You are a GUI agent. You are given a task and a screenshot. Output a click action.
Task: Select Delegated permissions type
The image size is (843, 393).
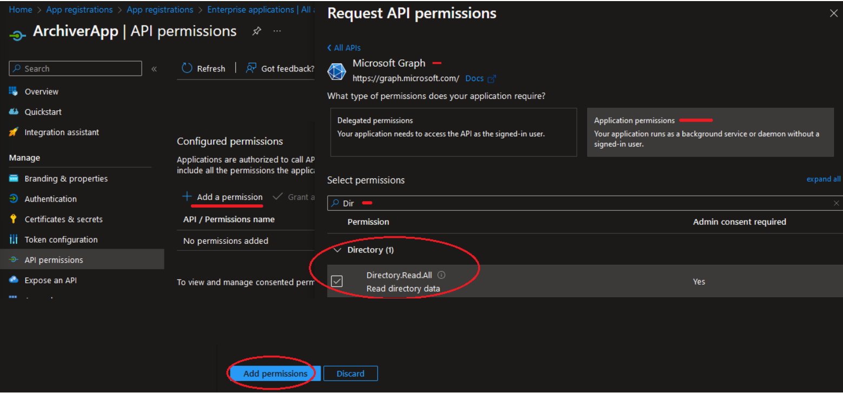point(453,132)
